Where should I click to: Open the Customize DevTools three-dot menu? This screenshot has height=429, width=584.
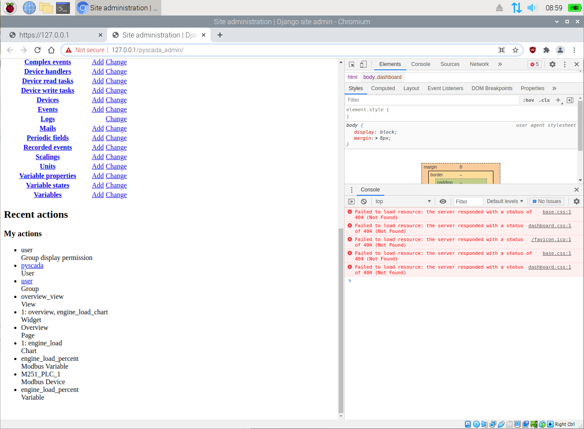point(565,64)
